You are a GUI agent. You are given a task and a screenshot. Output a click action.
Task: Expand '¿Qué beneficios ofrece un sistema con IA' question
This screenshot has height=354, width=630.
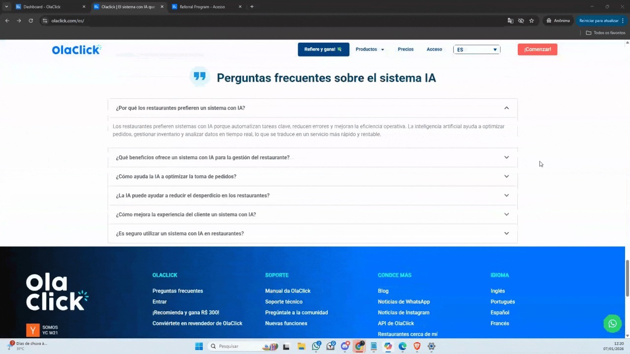click(506, 157)
